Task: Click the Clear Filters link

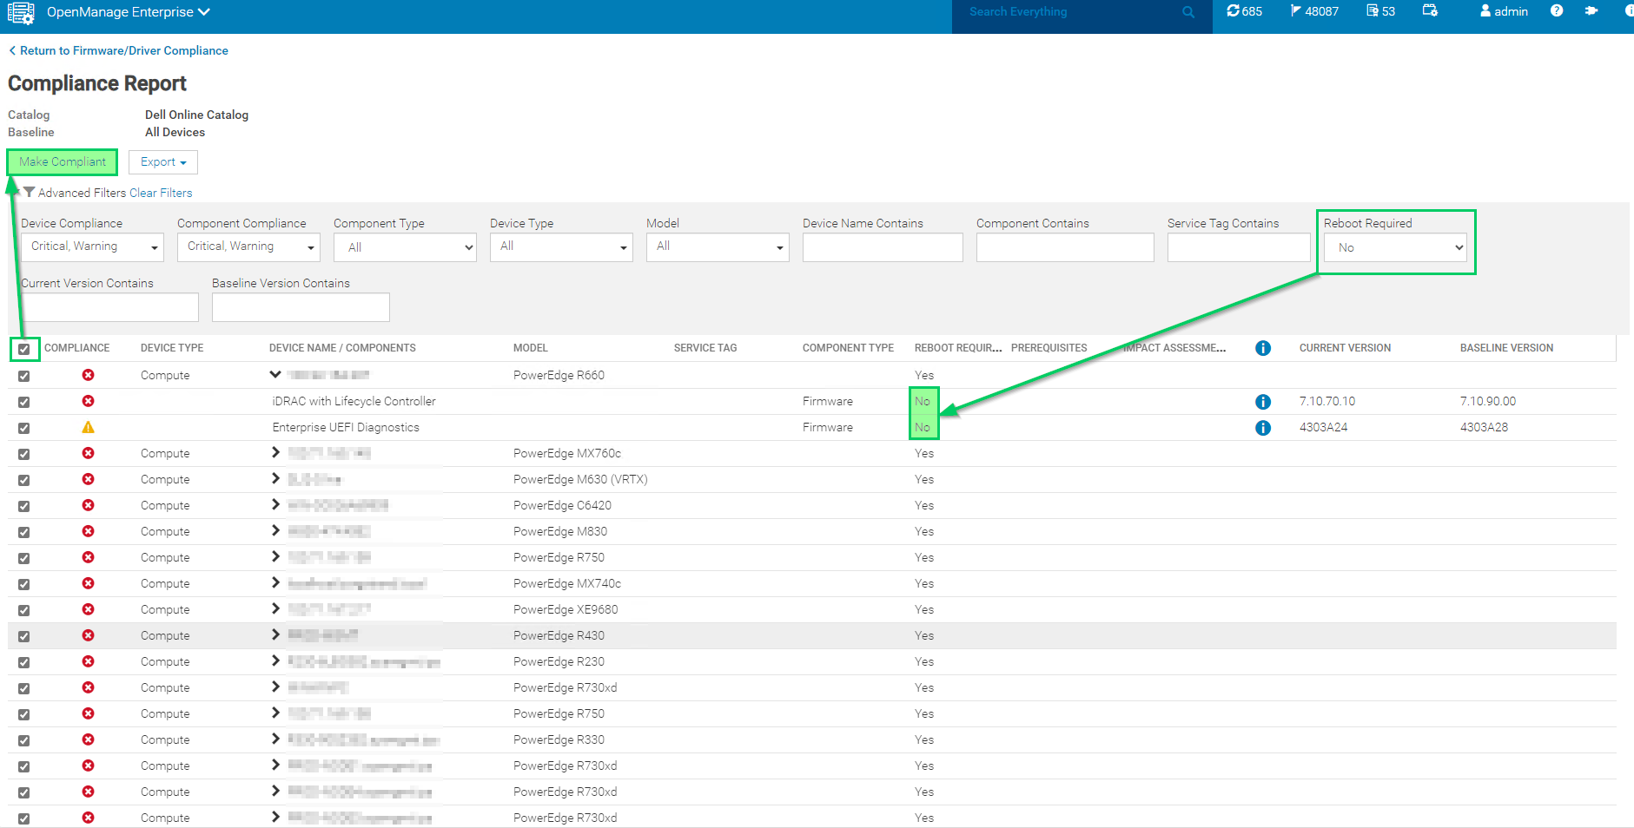Action: tap(161, 193)
